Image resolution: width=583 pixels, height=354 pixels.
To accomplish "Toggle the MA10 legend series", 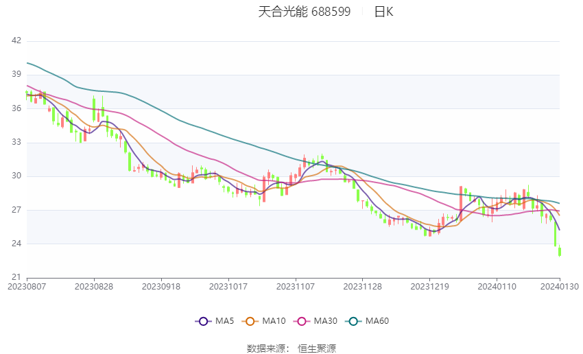I will [x=263, y=321].
